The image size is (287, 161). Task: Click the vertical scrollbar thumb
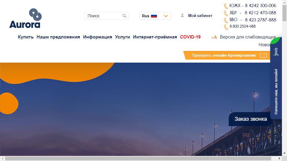284,13
